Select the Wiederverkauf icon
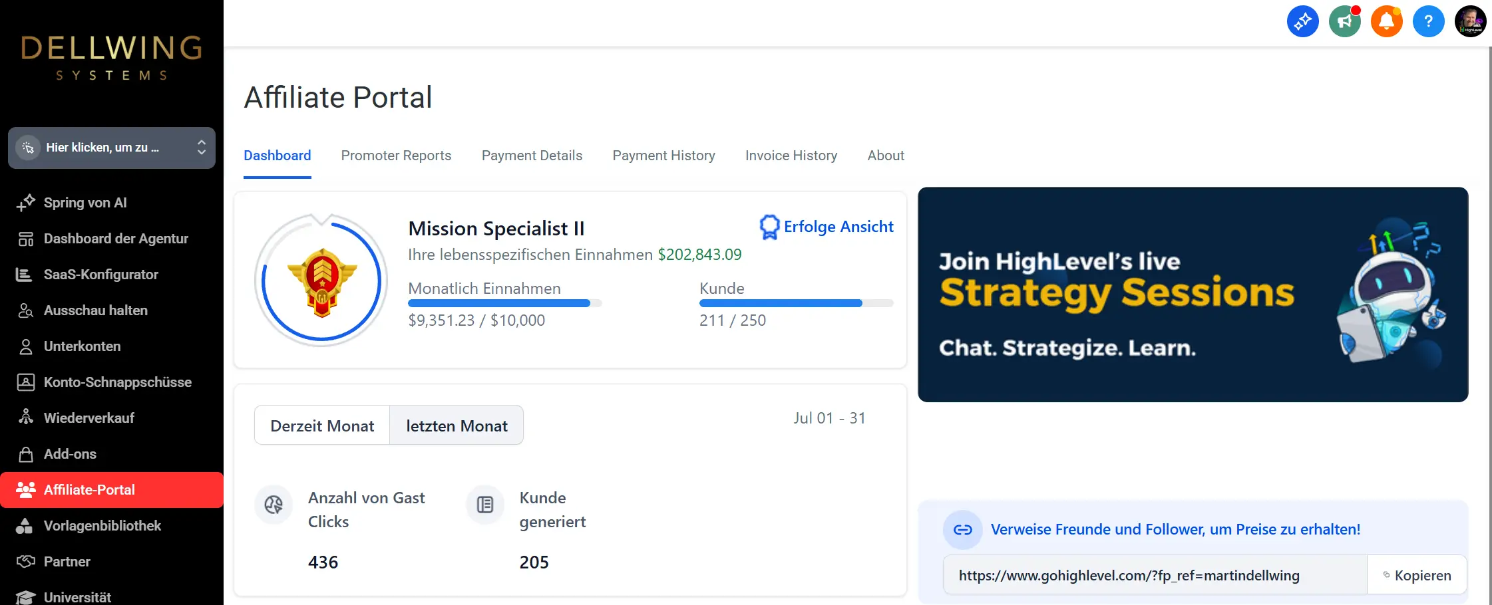The height and width of the screenshot is (605, 1492). click(26, 417)
